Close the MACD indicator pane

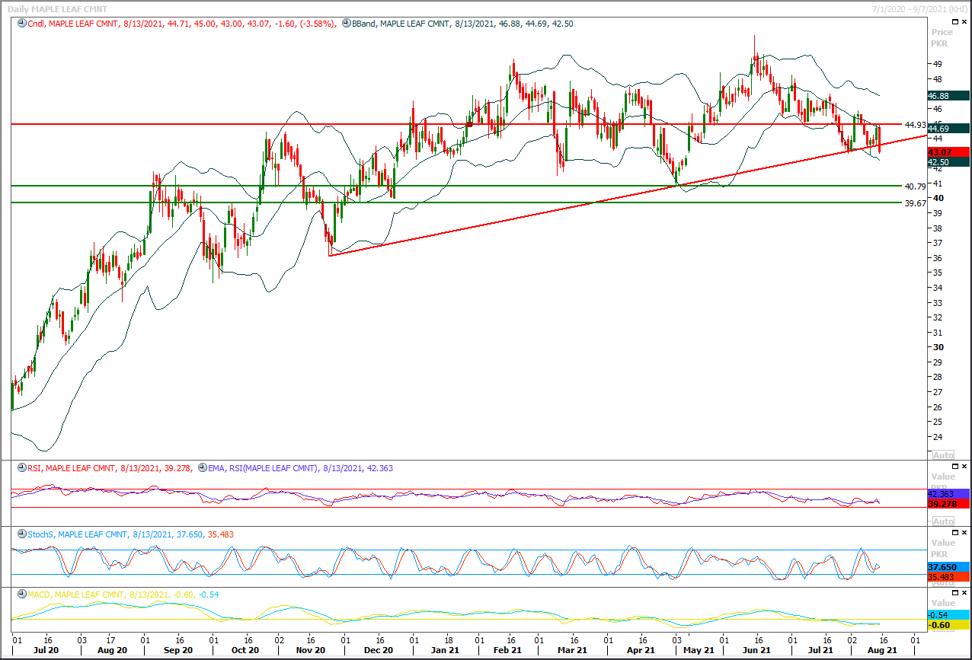(964, 593)
